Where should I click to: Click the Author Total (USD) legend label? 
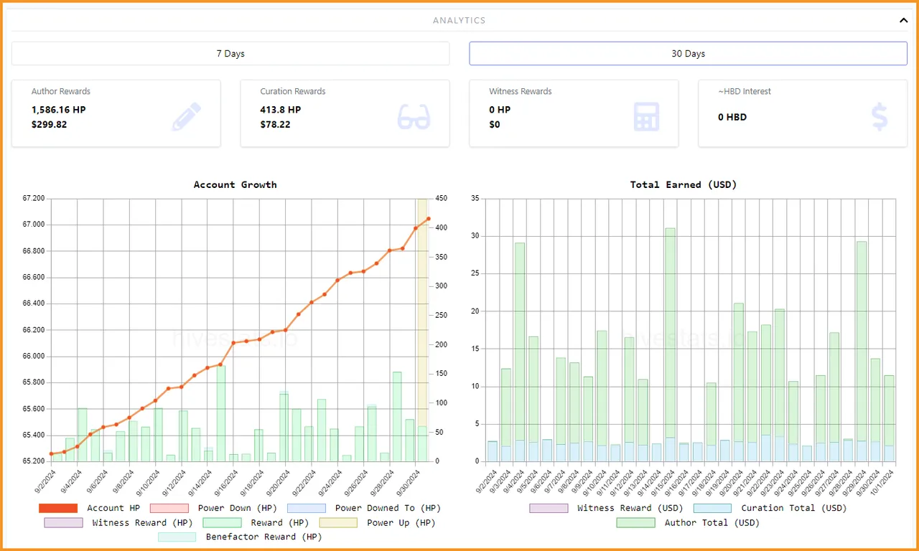click(712, 523)
